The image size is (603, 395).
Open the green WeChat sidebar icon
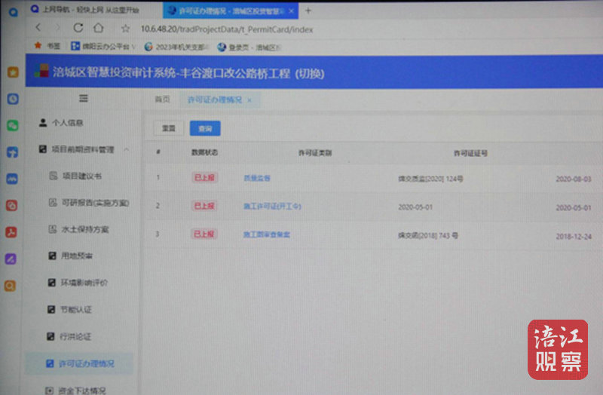click(x=12, y=125)
